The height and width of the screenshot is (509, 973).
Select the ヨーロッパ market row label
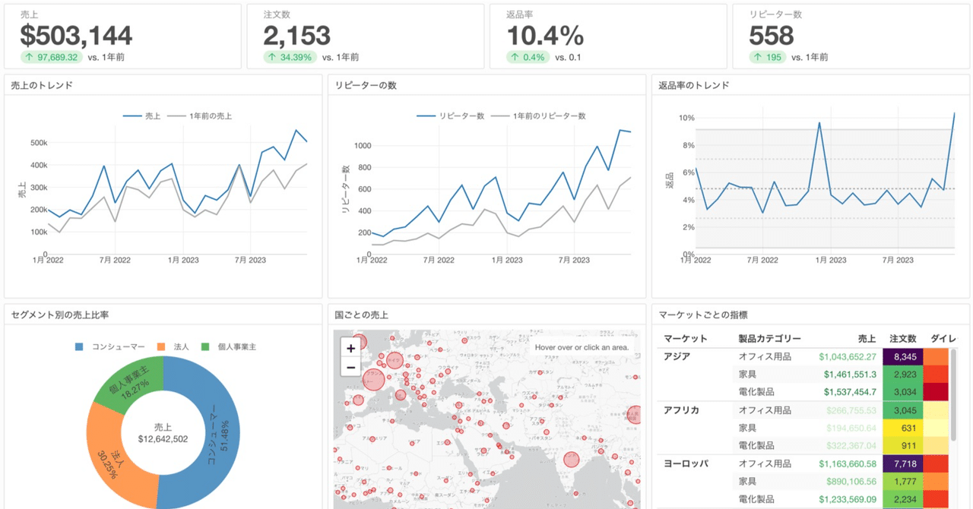click(x=686, y=463)
